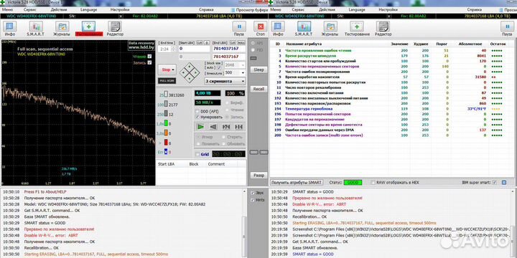
Task: Click the rewind scan button
Action: pos(213,127)
